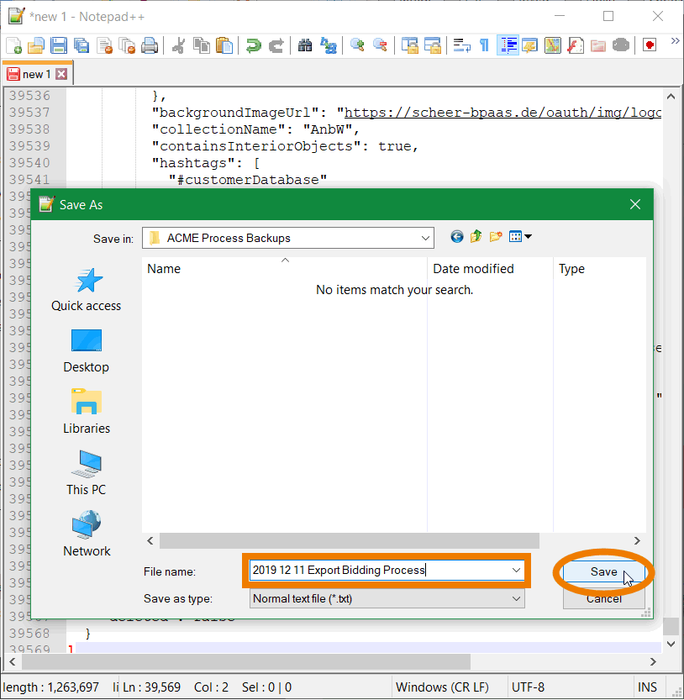Create a new folder in the dialog

[496, 237]
